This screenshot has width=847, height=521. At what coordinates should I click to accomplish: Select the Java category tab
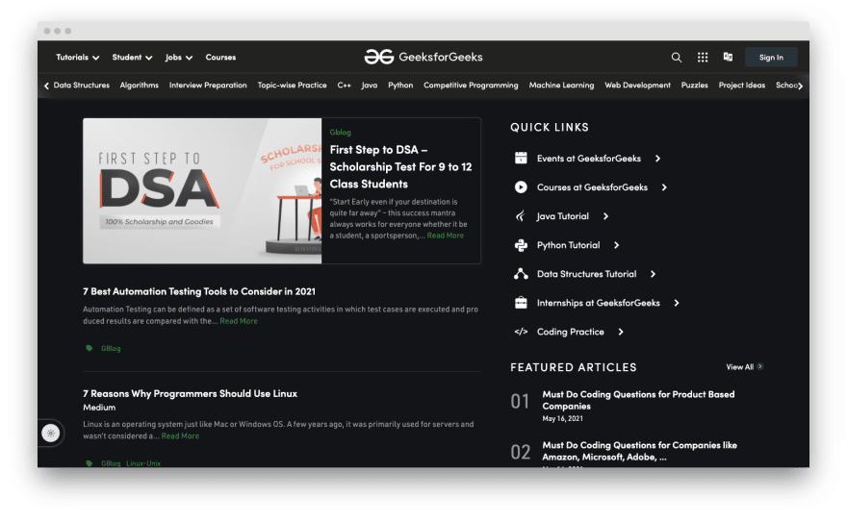(370, 86)
